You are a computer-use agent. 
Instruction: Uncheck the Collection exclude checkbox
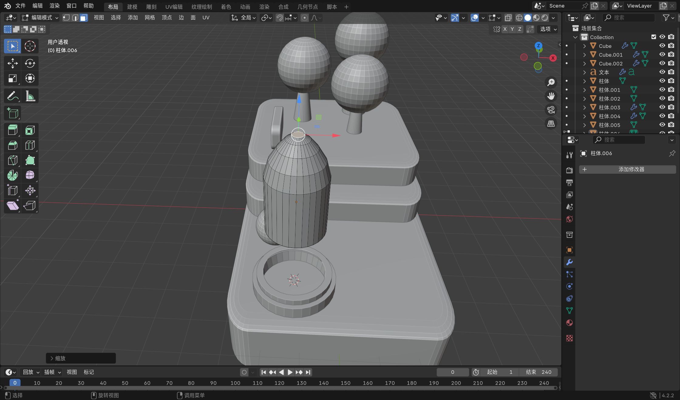pos(654,37)
